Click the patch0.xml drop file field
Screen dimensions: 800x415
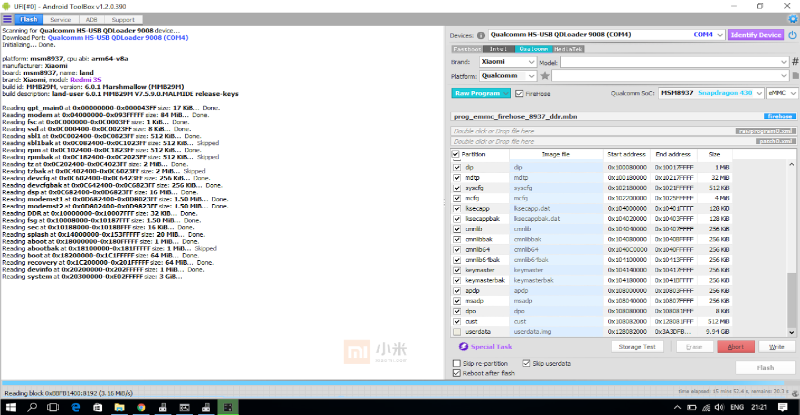pyautogui.click(x=623, y=141)
